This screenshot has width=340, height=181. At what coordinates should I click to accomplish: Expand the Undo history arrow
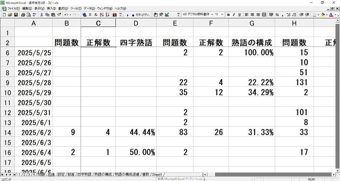click(x=70, y=15)
